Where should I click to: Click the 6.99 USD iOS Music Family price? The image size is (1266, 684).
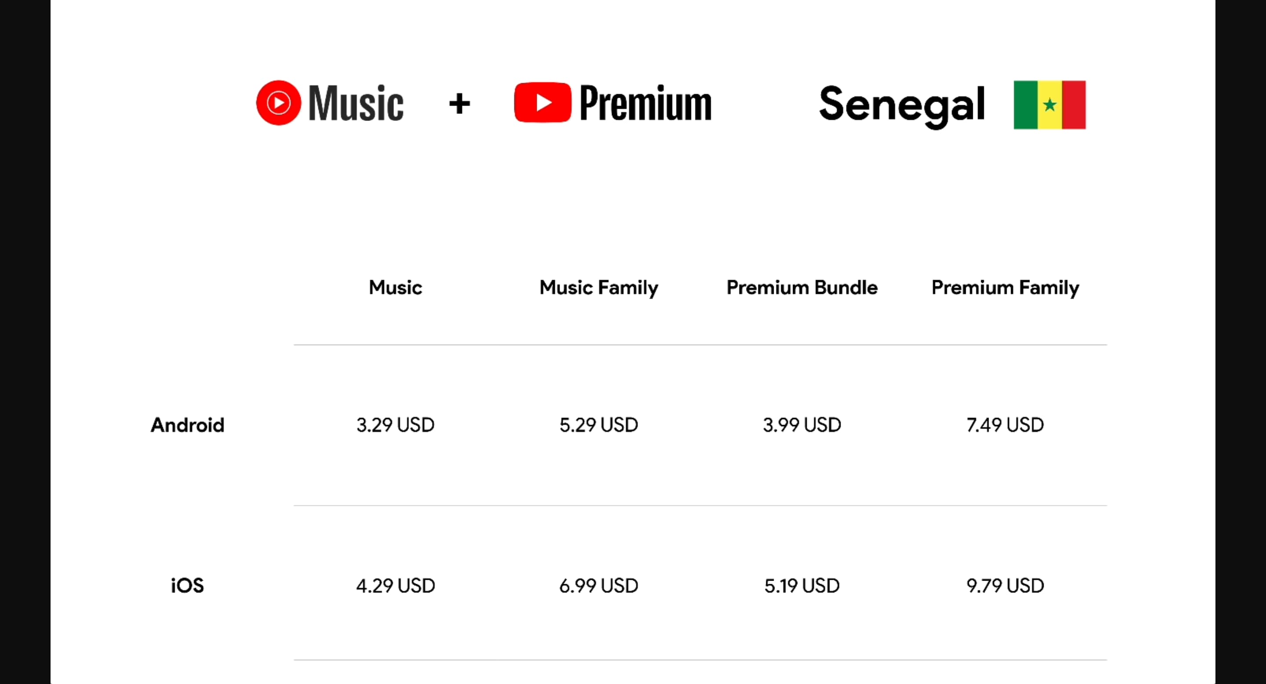tap(599, 585)
